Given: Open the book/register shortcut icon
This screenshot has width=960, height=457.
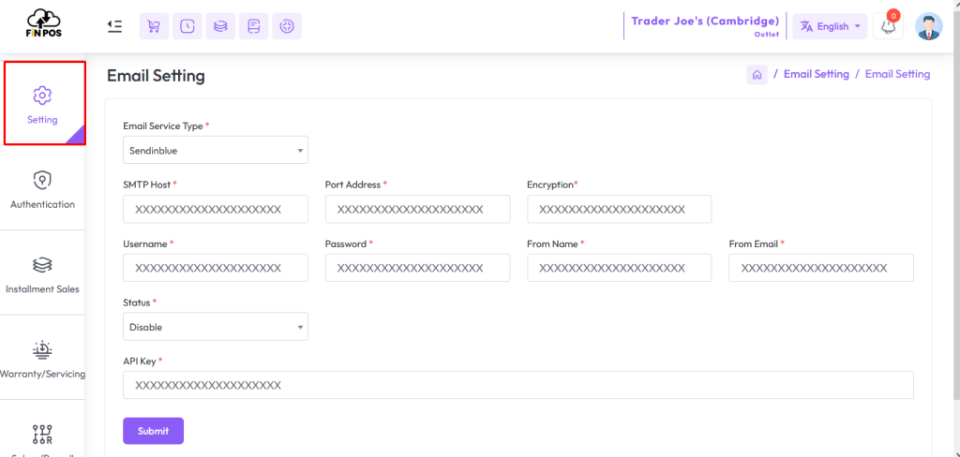Looking at the screenshot, I should point(253,26).
